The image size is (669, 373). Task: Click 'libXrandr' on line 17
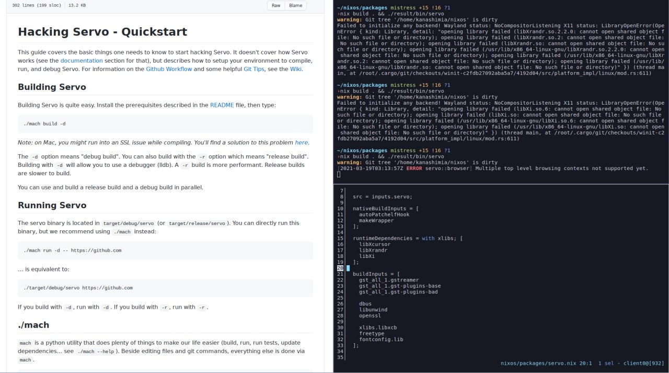373,250
